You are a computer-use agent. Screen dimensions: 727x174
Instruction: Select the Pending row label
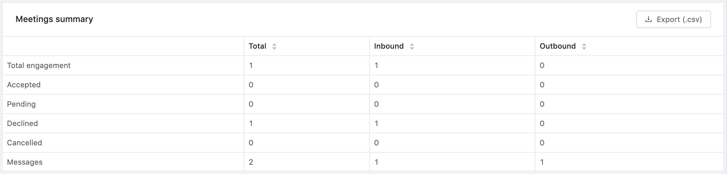click(x=21, y=104)
